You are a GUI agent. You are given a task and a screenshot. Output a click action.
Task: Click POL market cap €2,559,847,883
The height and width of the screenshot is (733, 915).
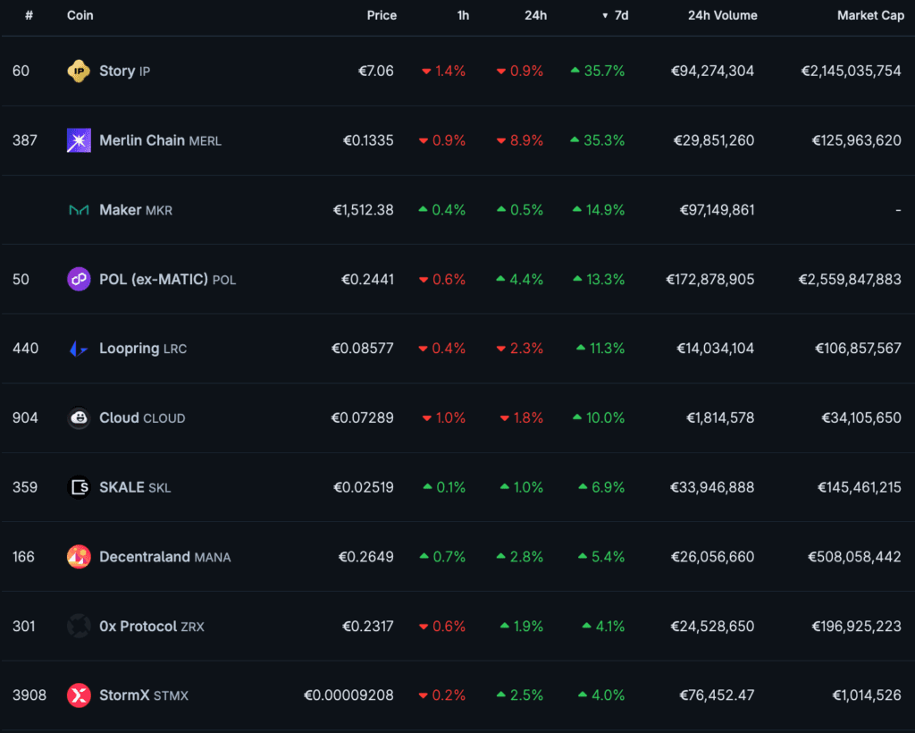(850, 280)
